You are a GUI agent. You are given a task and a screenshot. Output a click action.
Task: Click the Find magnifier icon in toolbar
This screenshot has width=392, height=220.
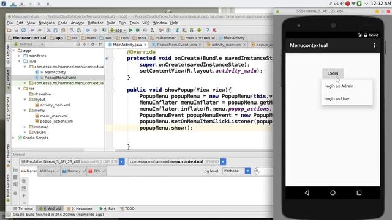(x=72, y=31)
